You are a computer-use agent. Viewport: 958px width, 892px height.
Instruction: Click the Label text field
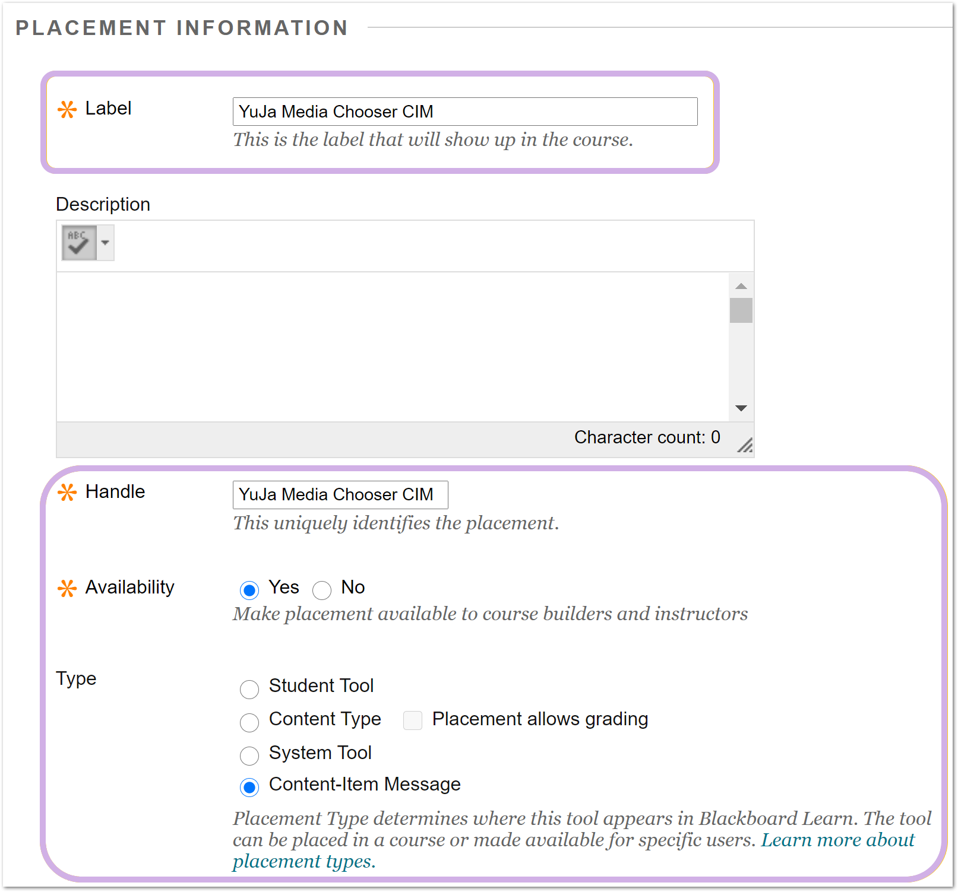point(465,112)
